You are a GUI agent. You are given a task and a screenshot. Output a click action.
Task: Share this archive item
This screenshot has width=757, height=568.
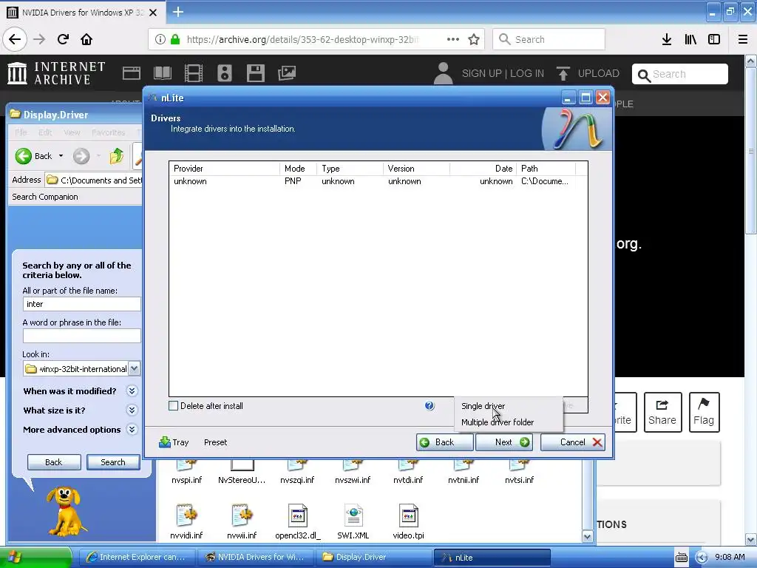pos(662,412)
